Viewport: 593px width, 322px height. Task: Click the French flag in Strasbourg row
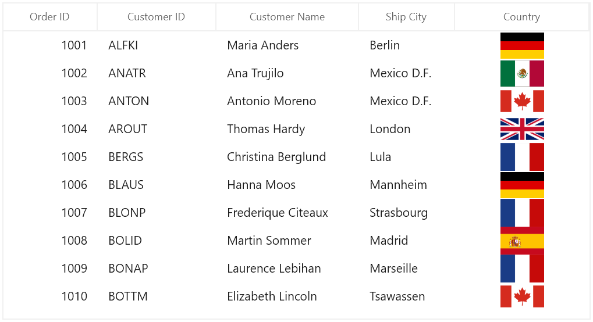pos(522,213)
